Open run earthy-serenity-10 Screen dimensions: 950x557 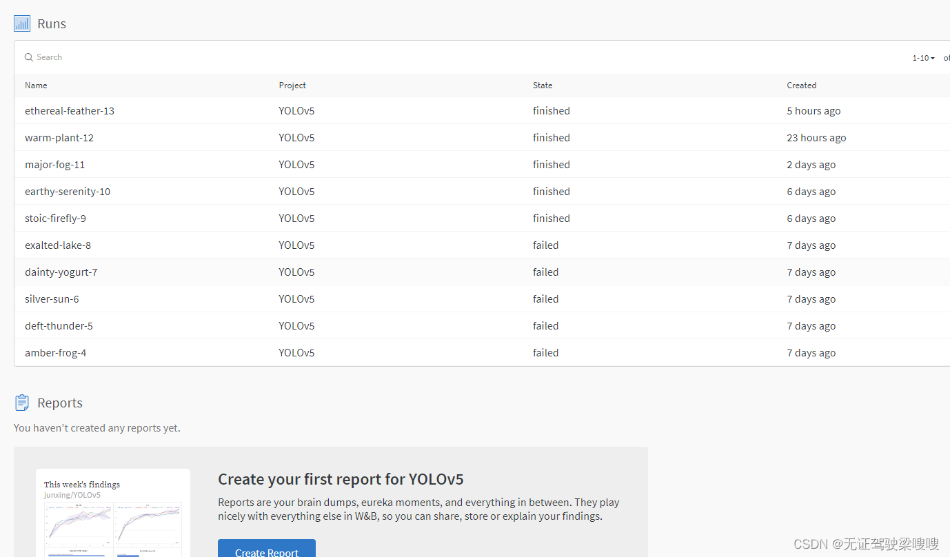pyautogui.click(x=68, y=192)
